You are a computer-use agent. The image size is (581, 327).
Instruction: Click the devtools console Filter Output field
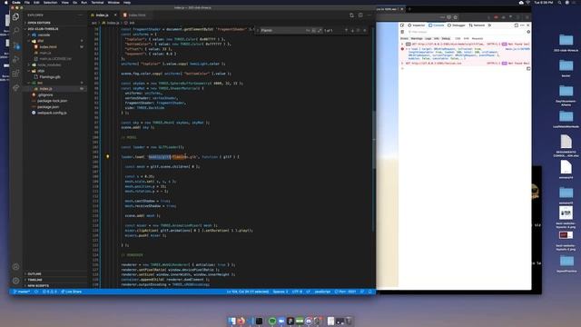pyautogui.click(x=467, y=32)
